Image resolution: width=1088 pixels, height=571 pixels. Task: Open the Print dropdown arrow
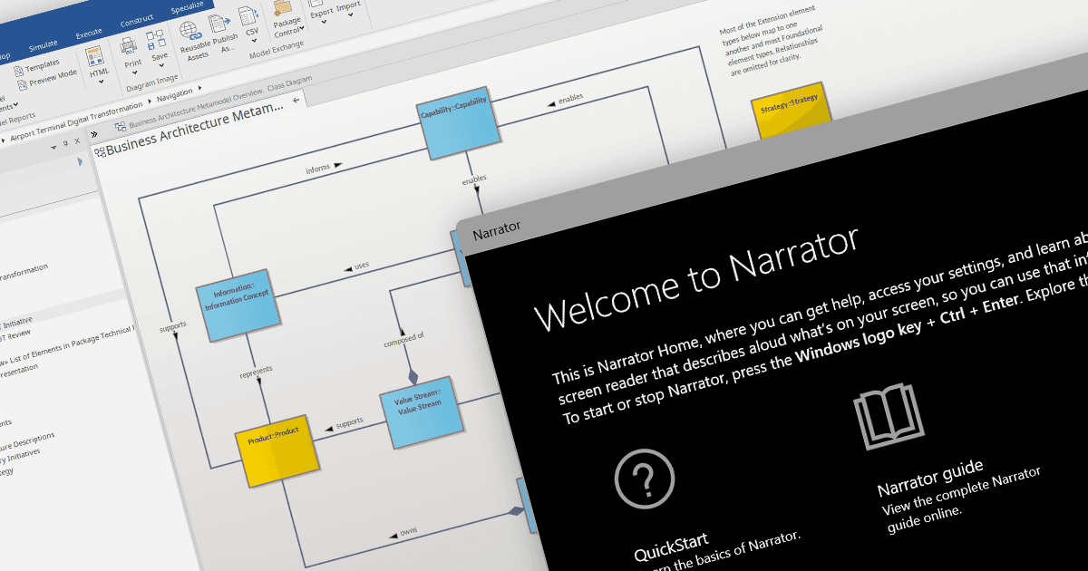click(x=134, y=72)
